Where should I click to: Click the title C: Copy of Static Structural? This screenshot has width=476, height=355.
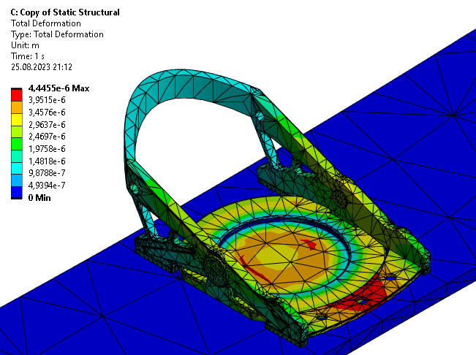click(65, 12)
